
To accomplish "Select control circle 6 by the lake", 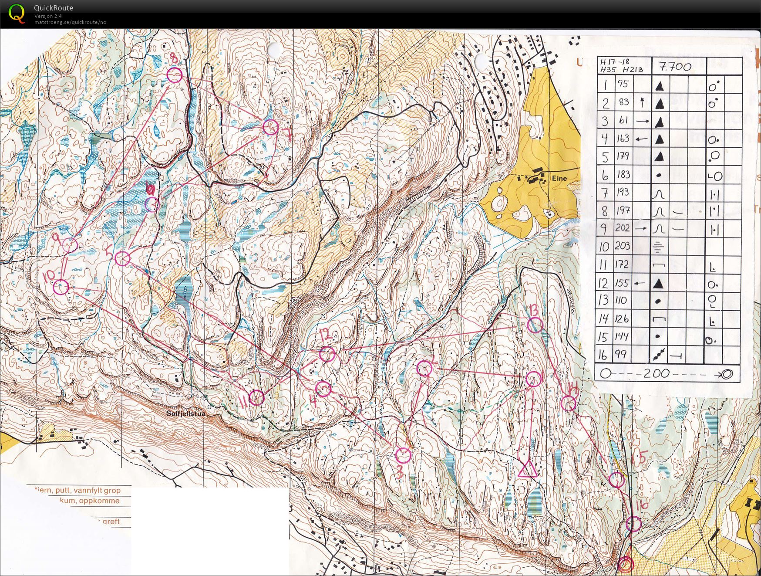I will [x=152, y=204].
